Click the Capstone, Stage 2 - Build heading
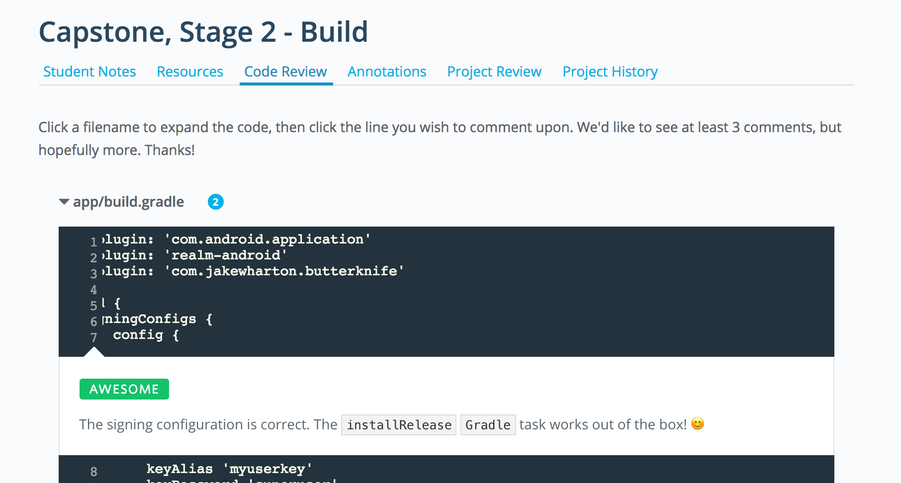Image resolution: width=901 pixels, height=483 pixels. (x=203, y=32)
